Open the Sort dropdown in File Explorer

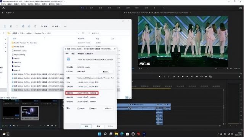[x=44, y=26]
